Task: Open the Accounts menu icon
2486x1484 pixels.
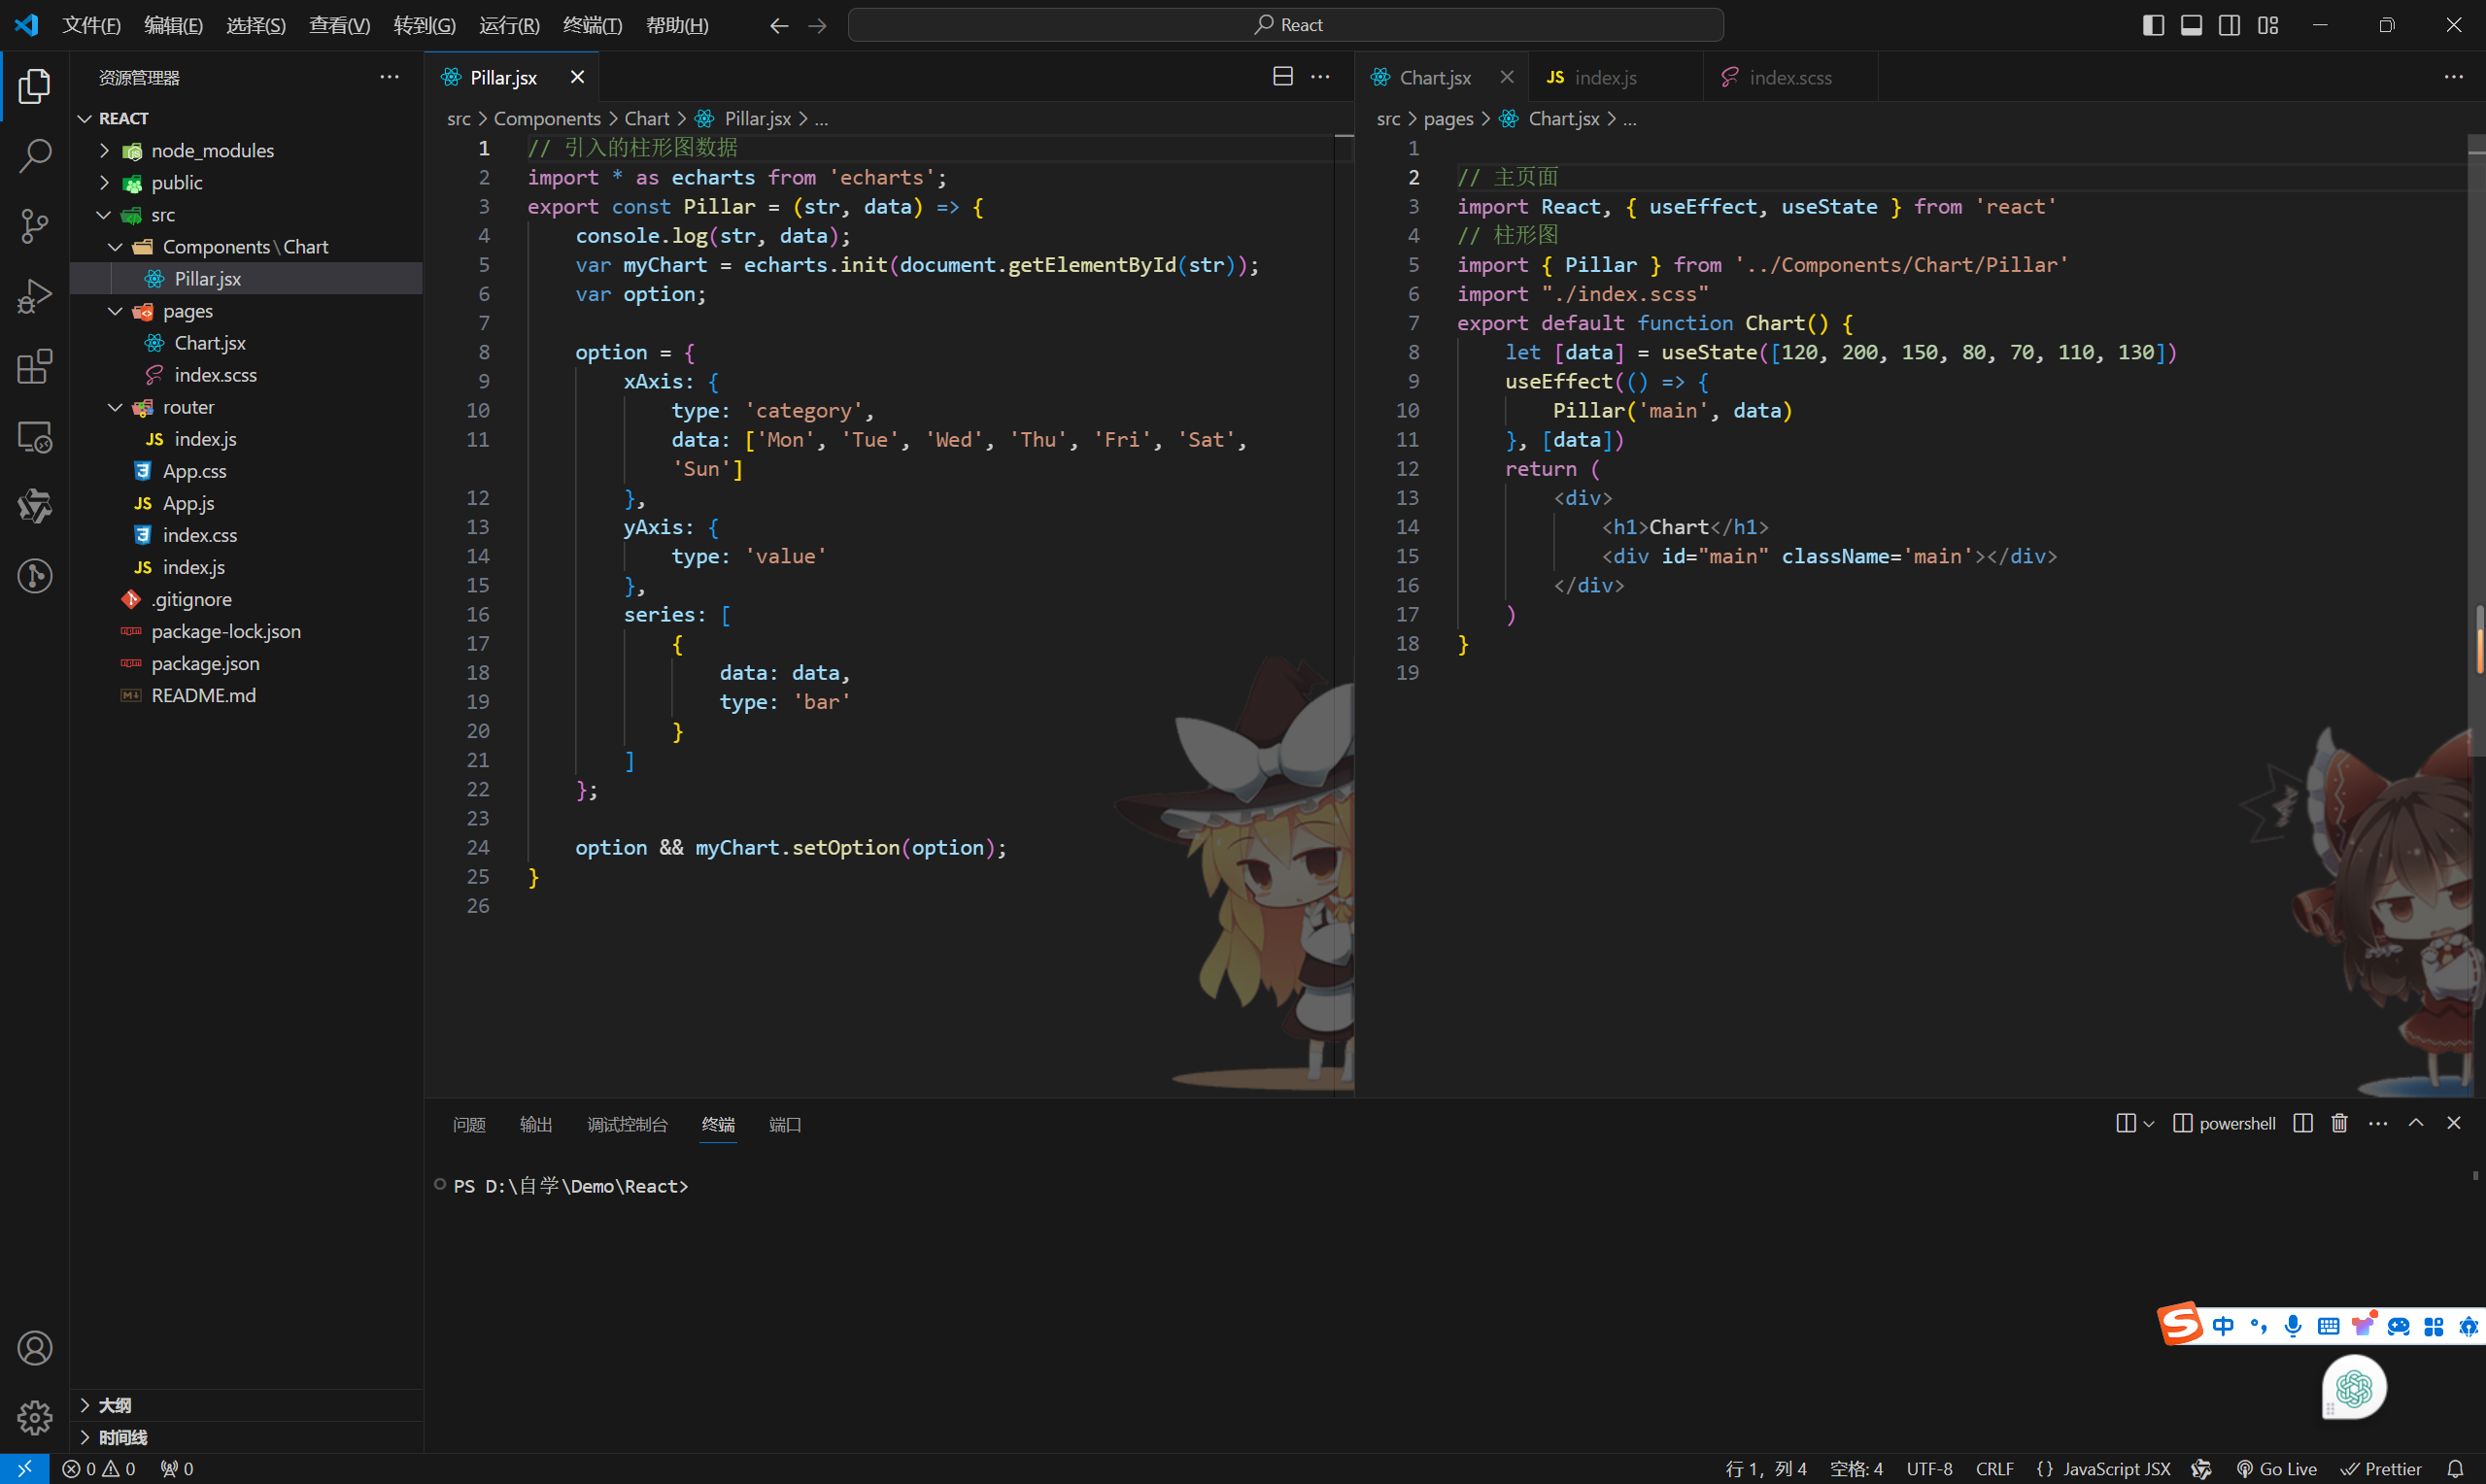Action: coord(35,1348)
